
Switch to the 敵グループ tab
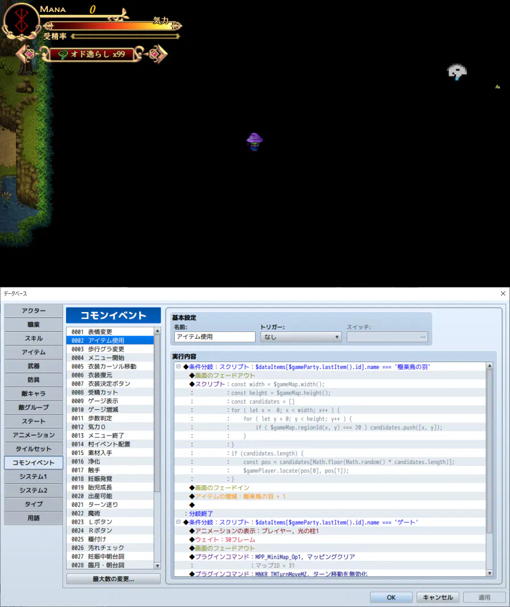click(34, 407)
